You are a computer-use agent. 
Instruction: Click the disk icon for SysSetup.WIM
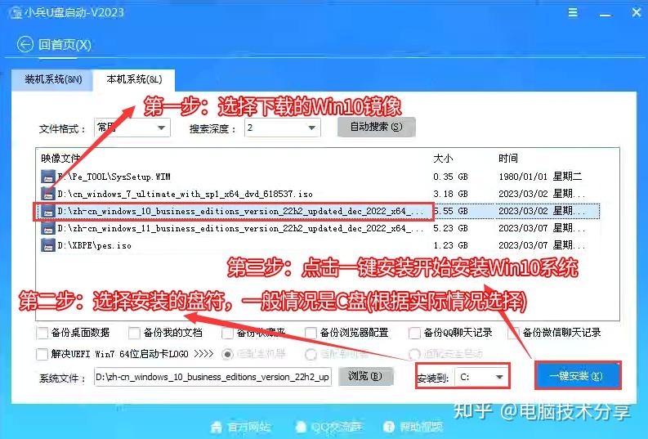(x=48, y=177)
